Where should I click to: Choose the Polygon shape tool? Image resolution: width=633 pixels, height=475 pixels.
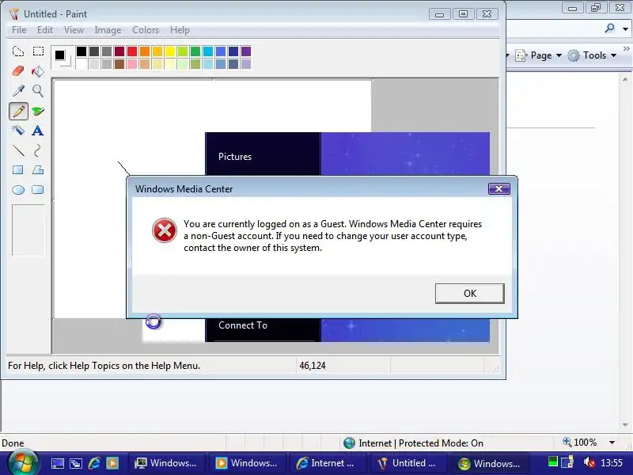38,170
